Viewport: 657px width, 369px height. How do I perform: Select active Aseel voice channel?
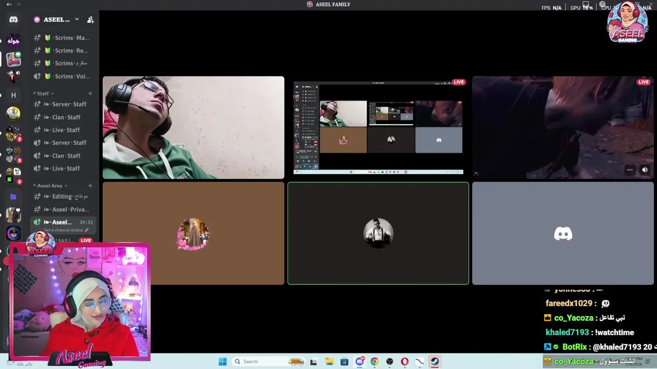[64, 222]
